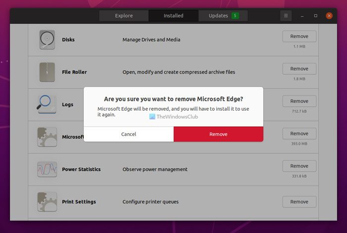The height and width of the screenshot is (233, 347).
Task: Confirm removal with red Remove button
Action: tap(218, 134)
